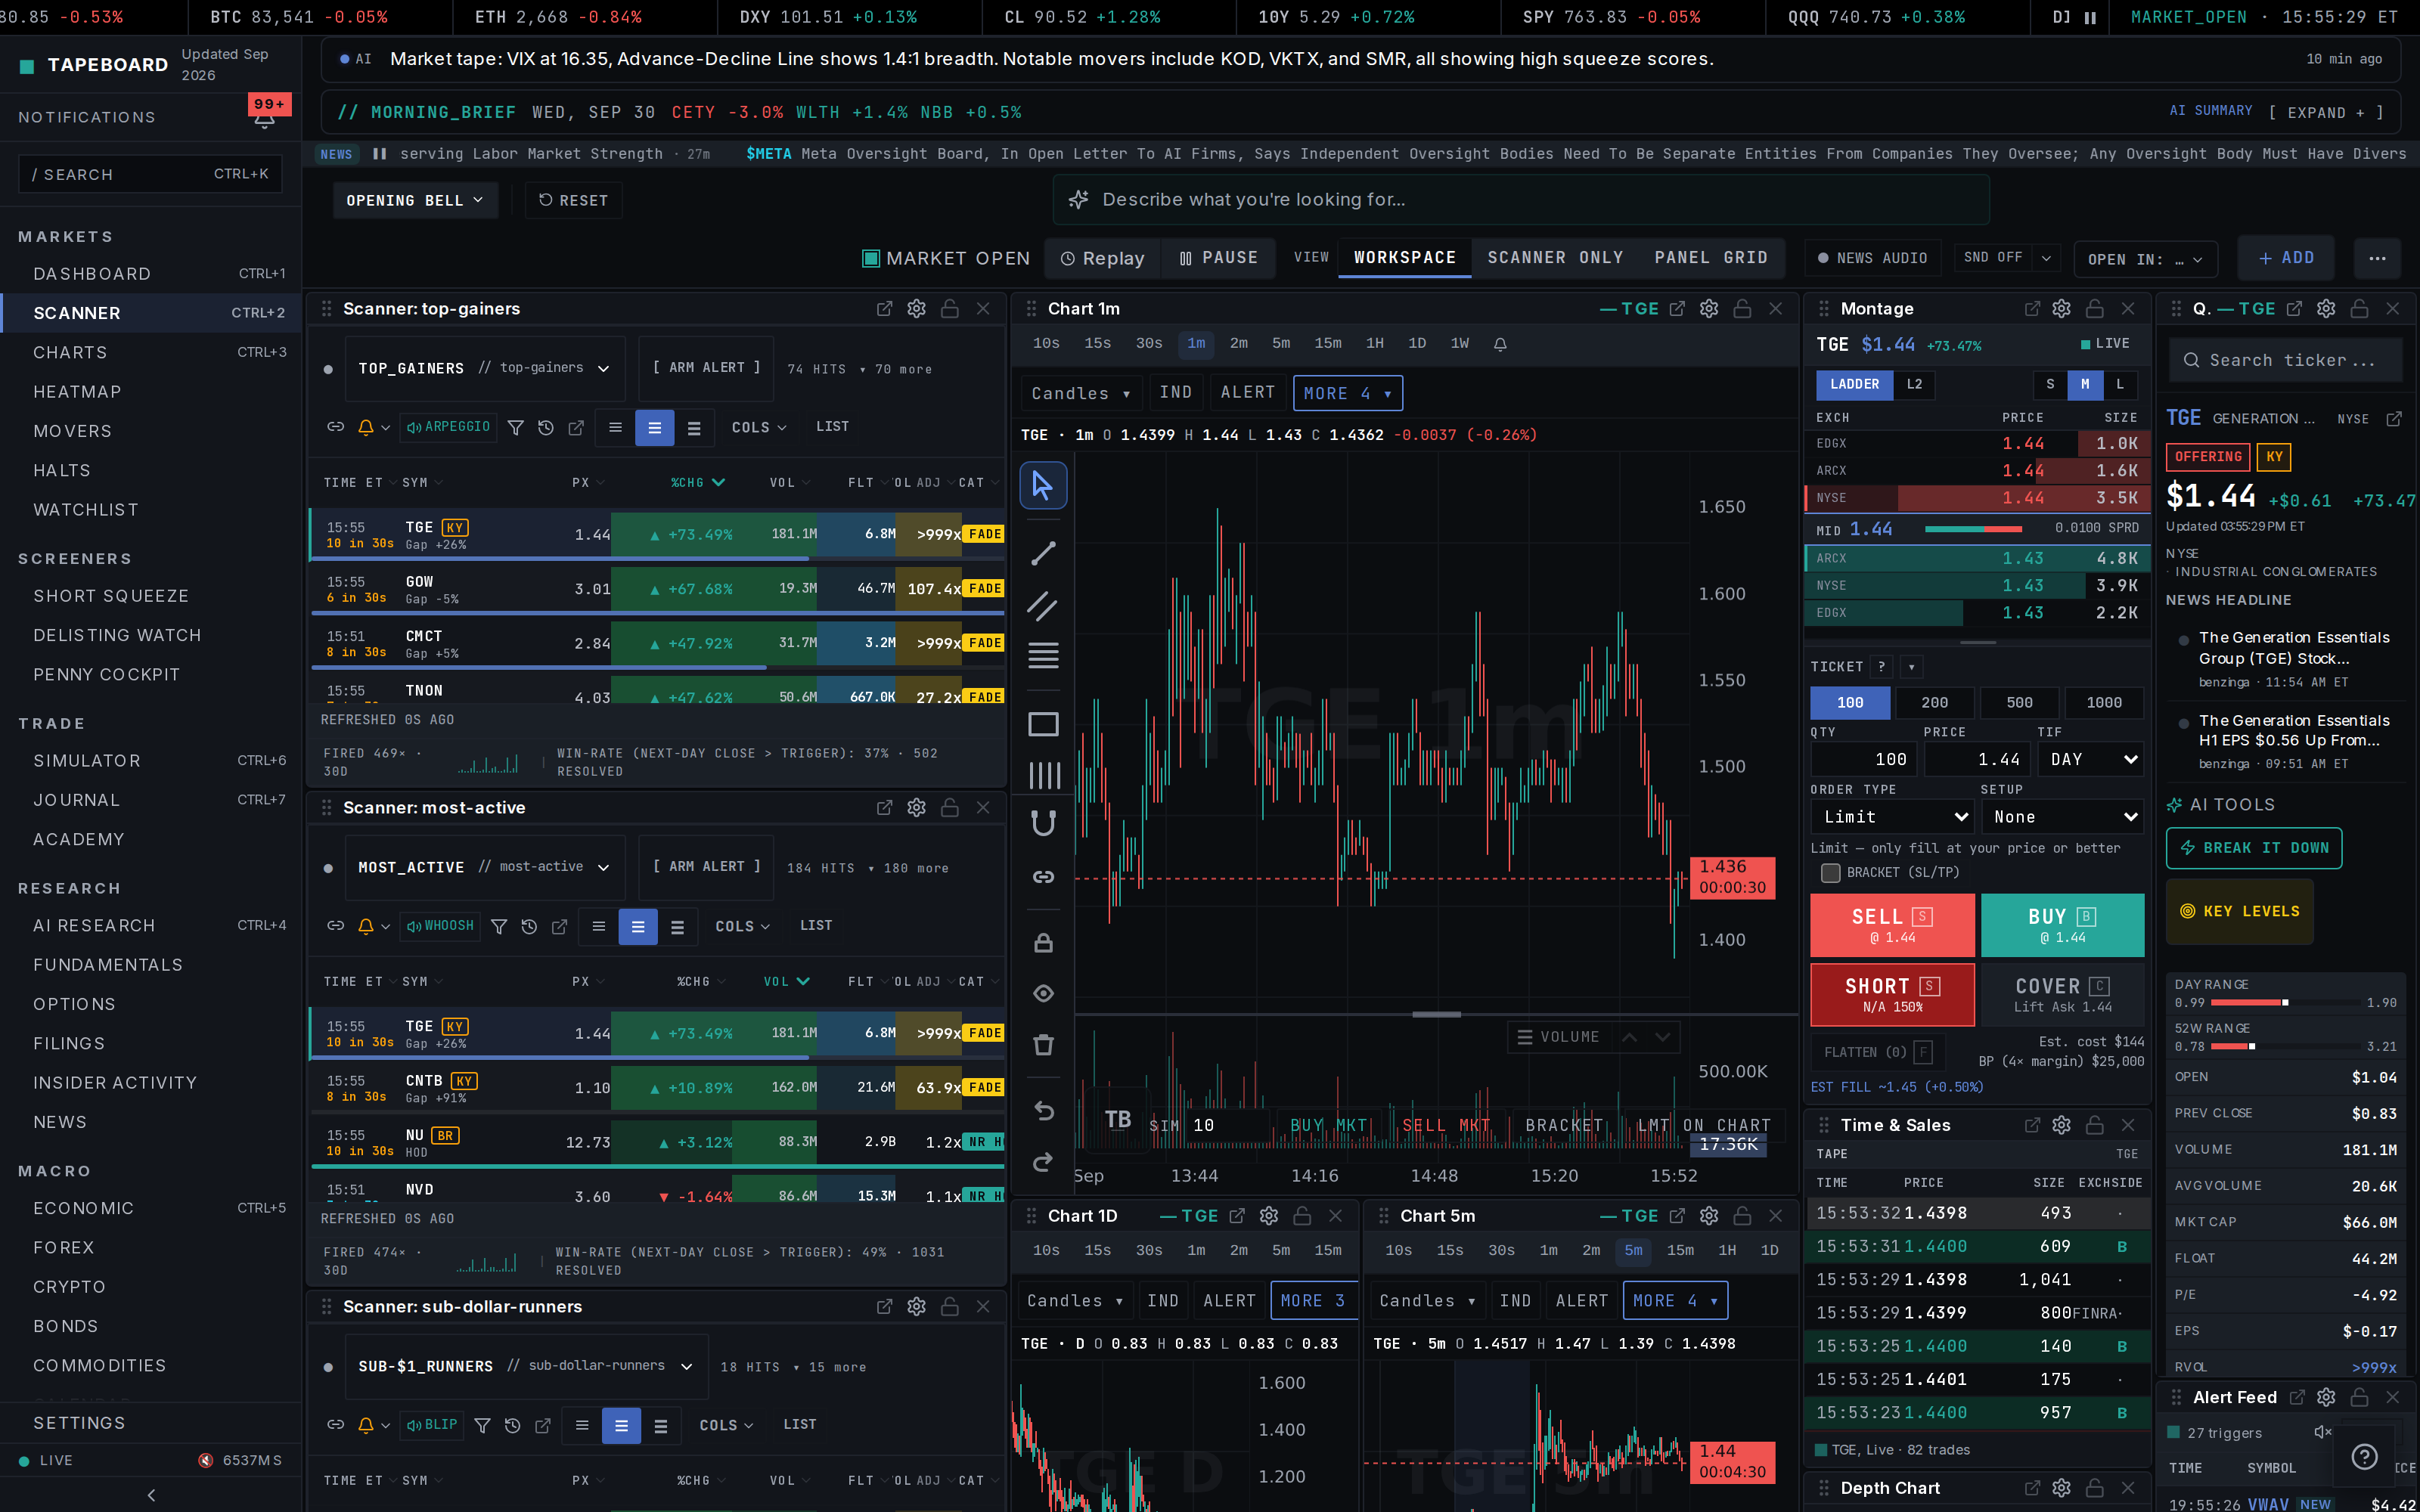Toggle BLIP sound in sub-dollar-runners scanner
Viewport: 2420px width, 1512px height.
click(x=432, y=1425)
